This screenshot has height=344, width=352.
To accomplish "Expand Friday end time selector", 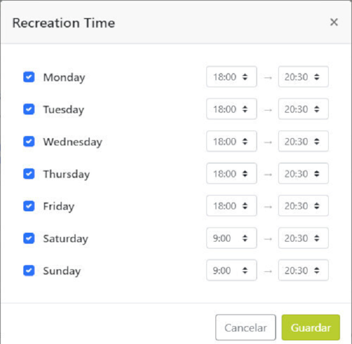I will [303, 206].
